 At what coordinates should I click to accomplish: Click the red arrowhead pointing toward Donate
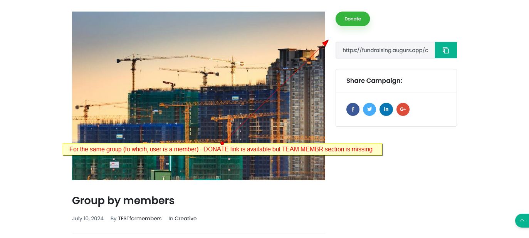325,43
